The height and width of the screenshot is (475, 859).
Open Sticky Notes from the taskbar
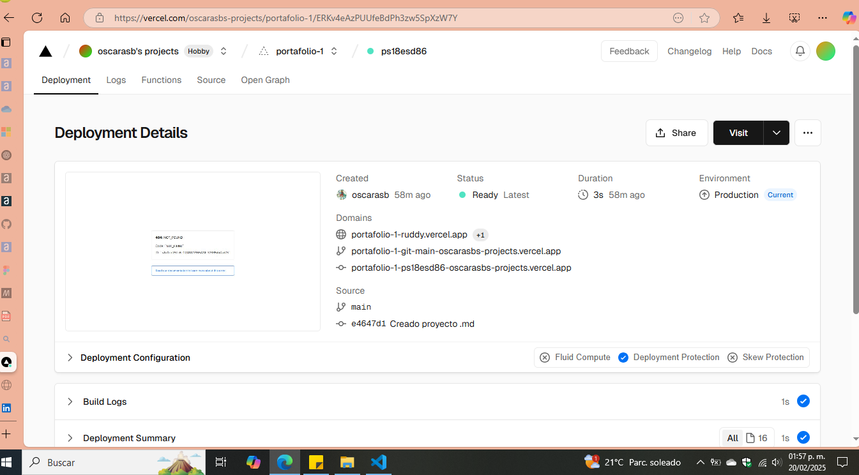coord(315,462)
